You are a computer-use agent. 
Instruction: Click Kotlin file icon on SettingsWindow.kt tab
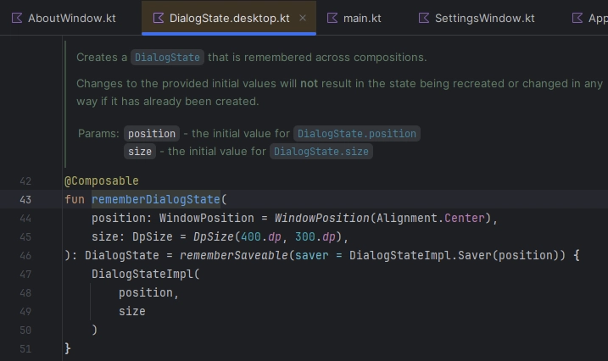coord(424,18)
